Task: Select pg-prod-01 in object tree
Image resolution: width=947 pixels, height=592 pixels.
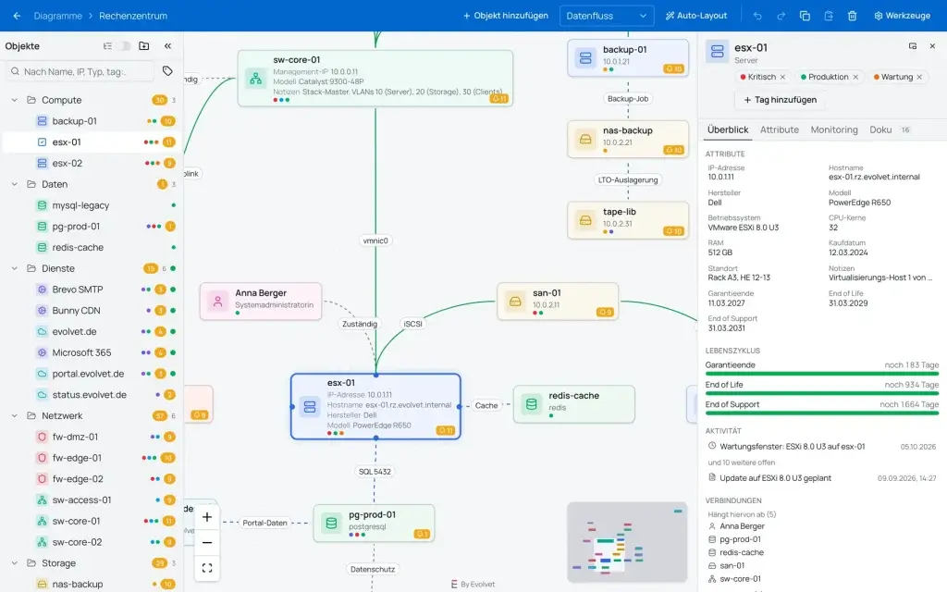Action: (x=91, y=227)
